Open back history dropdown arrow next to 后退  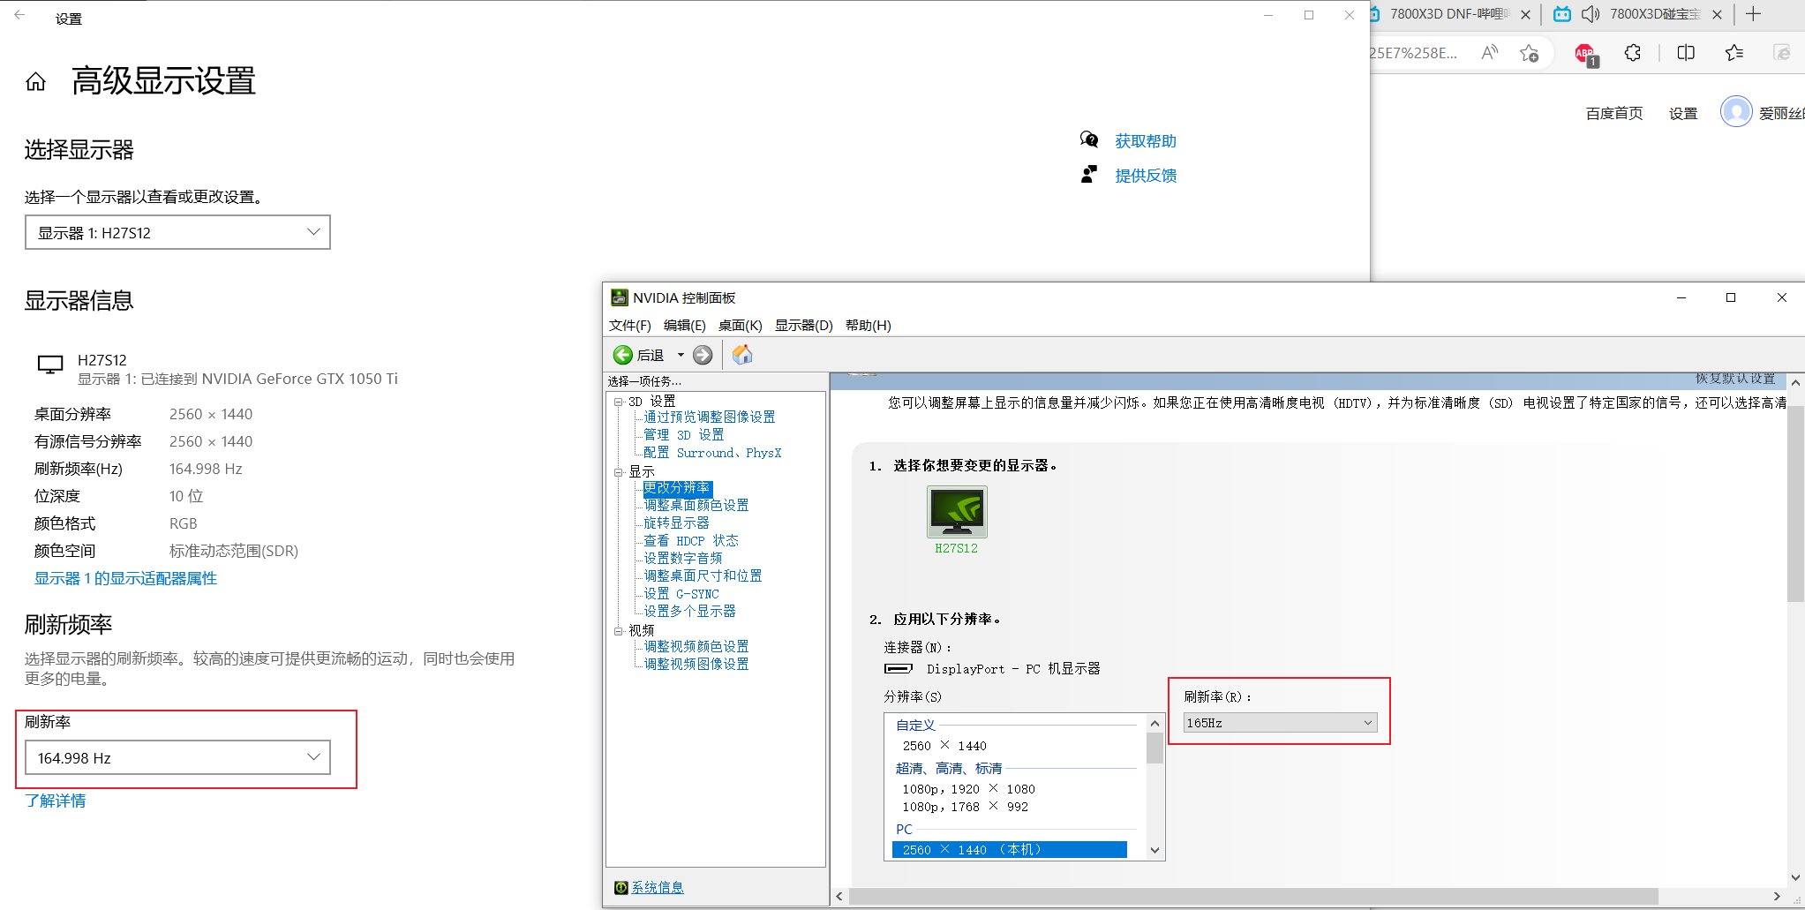[681, 355]
